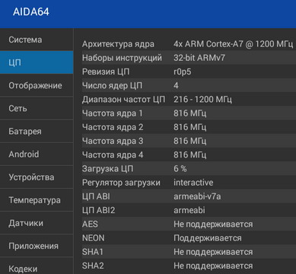This screenshot has height=274, width=296.
Task: Select the Частота ядра 3 row label
Action: 113,141
